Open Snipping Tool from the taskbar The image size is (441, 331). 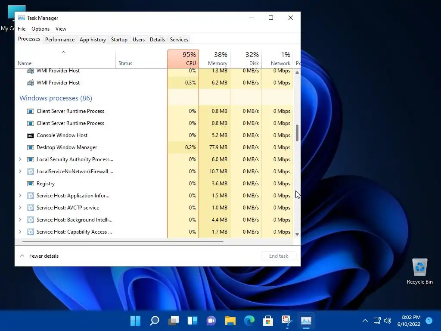(x=287, y=320)
